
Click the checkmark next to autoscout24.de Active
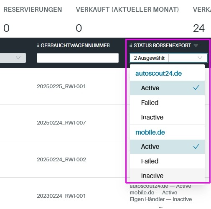coord(196,88)
